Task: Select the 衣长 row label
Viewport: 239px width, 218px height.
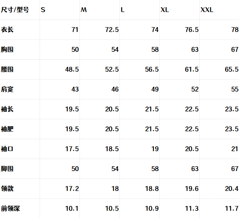Action: pyautogui.click(x=7, y=30)
